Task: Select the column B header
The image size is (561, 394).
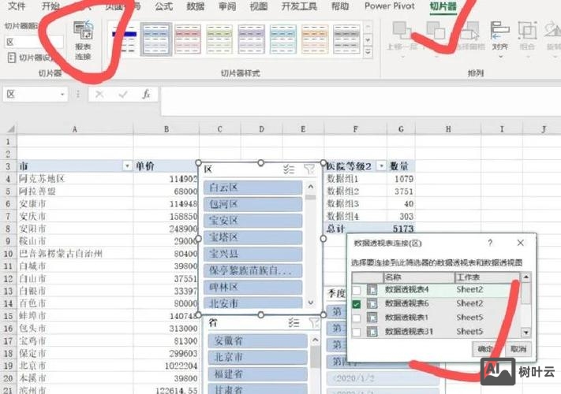Action: pos(166,129)
